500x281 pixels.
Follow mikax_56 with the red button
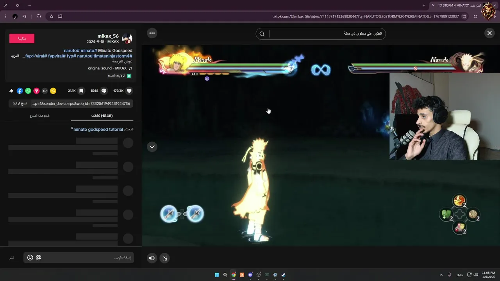tap(22, 38)
